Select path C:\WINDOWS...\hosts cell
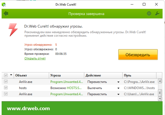 click(x=139, y=88)
